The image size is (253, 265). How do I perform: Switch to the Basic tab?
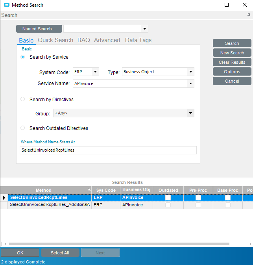(26, 41)
